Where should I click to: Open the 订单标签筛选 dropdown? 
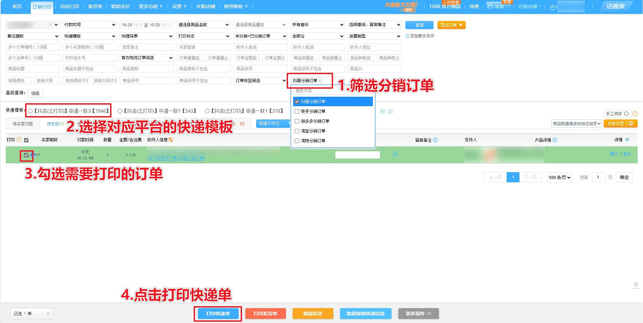[261, 80]
